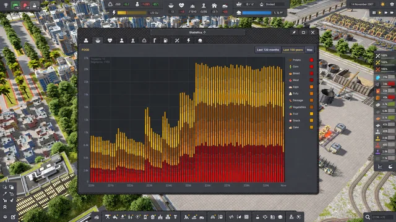
Task: Click the house housing icon in top bar
Action: (x=214, y=5)
